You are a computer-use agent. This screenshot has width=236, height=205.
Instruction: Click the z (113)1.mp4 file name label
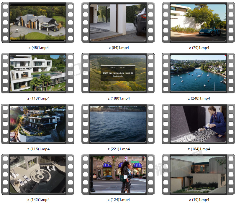pos(38,98)
